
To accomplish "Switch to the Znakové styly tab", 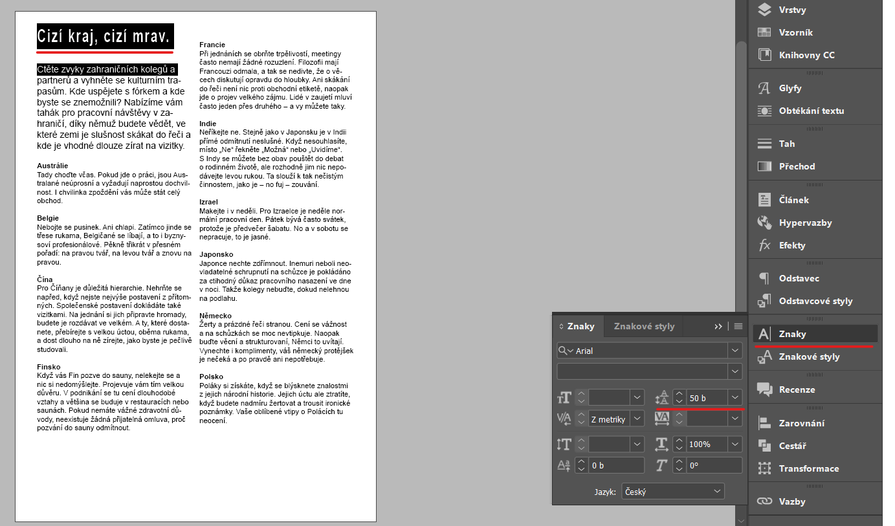I will (x=643, y=326).
